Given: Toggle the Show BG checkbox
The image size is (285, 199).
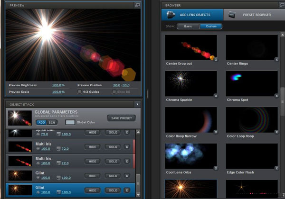Looking at the screenshot, I should tap(114, 91).
